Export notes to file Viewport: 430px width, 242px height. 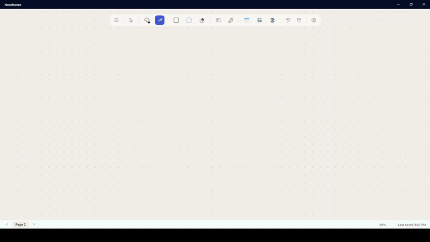(x=273, y=20)
